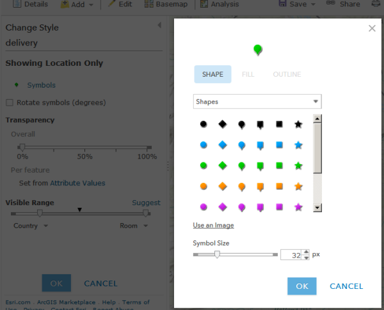Pick the green round pin symbol
Image resolution: width=384 pixels, height=310 pixels.
(241, 166)
